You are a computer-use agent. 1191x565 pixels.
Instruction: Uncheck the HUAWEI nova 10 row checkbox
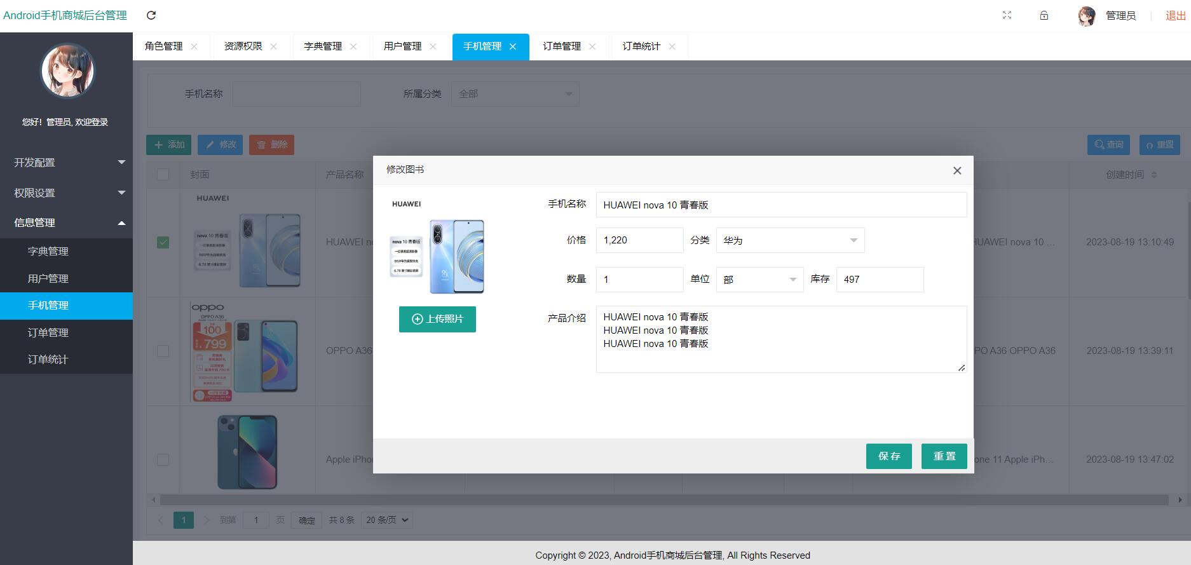[x=163, y=242]
